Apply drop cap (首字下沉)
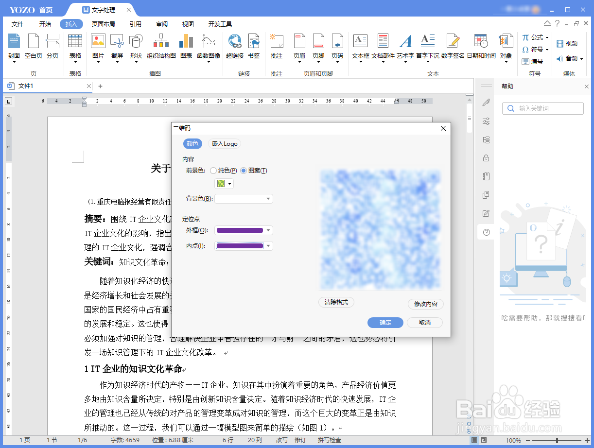 point(428,47)
